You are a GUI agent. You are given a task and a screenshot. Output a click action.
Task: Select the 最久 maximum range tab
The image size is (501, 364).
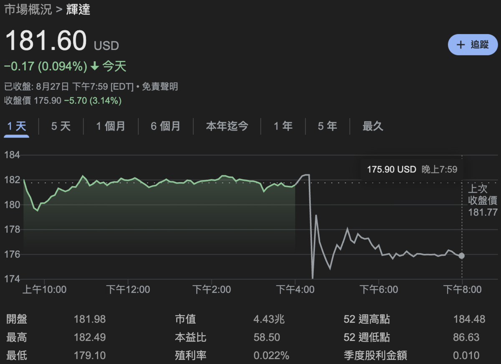click(373, 126)
